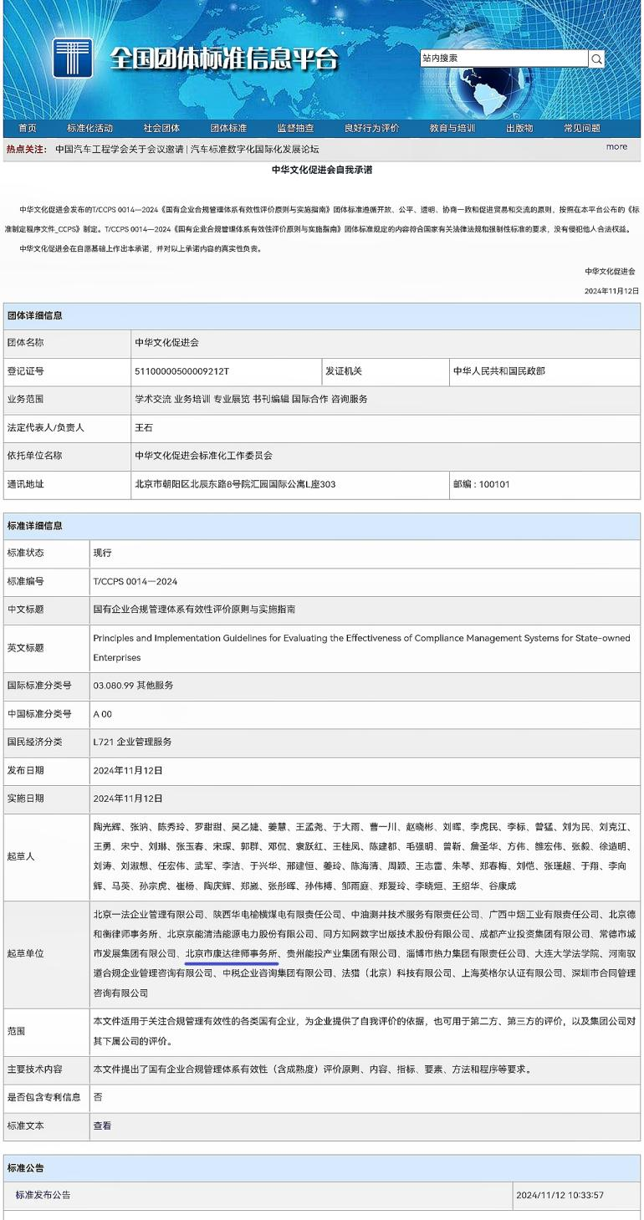Click 中华文化促进会标准化工作委员会 text
The height and width of the screenshot is (1220, 644).
tap(204, 456)
